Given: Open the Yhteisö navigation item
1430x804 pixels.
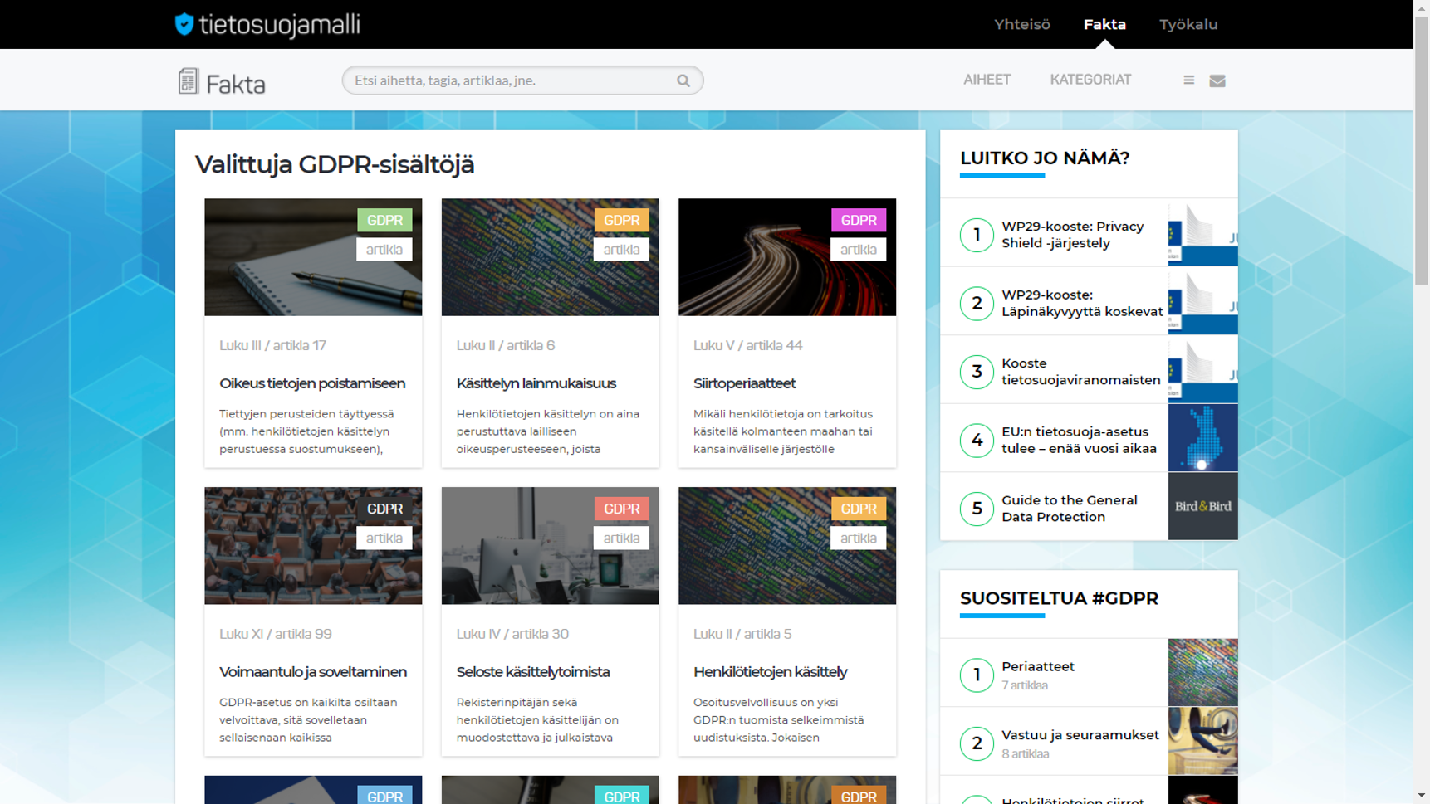Looking at the screenshot, I should pyautogui.click(x=1022, y=24).
